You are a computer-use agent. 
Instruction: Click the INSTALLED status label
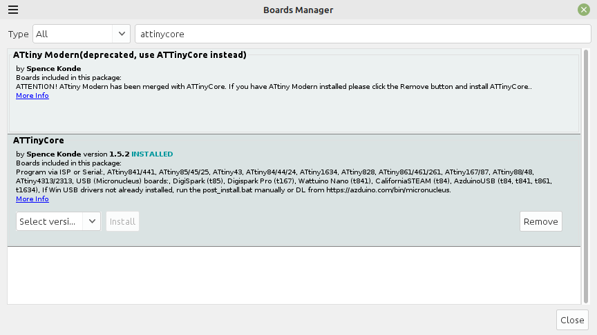tap(152, 154)
